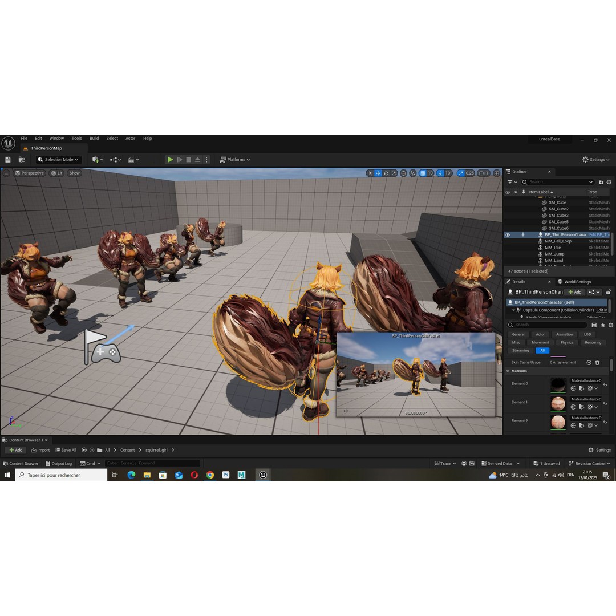616x616 pixels.
Task: Open the Blueprints toolbar dropdown
Action: click(x=115, y=160)
